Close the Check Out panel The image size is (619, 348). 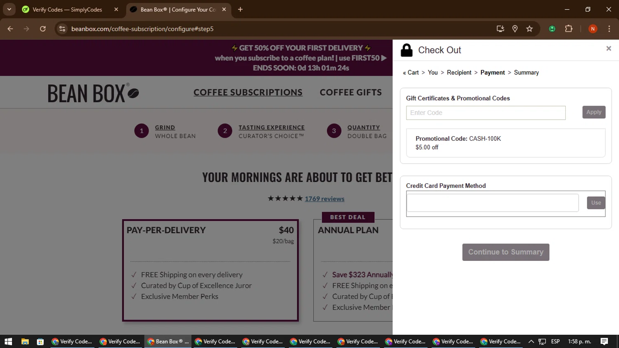point(608,48)
